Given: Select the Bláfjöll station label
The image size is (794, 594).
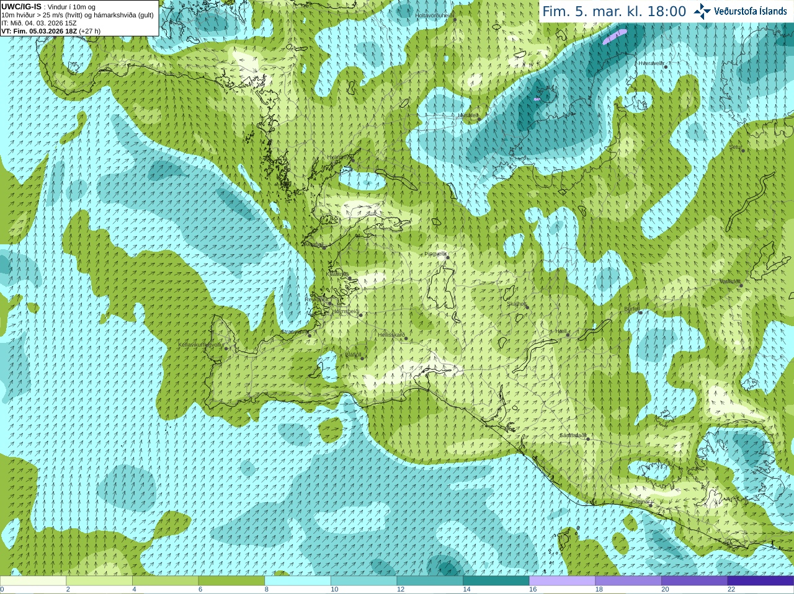Looking at the screenshot, I should point(353,355).
